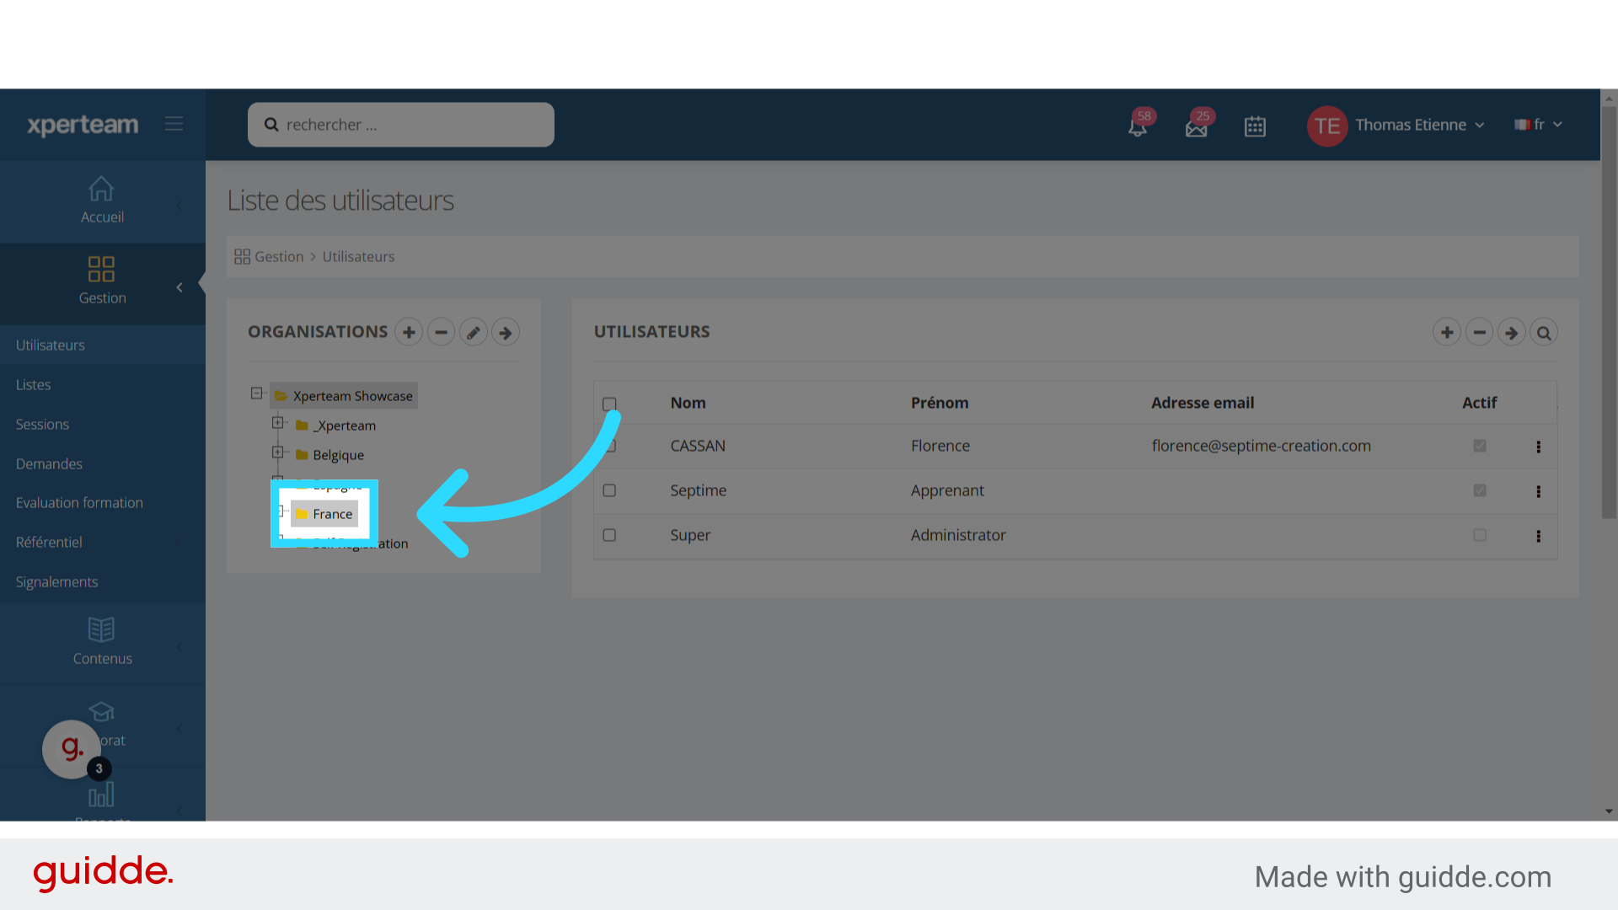Open the fr language dropdown

pyautogui.click(x=1539, y=125)
